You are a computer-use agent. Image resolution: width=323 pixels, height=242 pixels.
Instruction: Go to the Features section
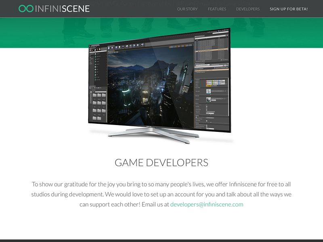[217, 9]
